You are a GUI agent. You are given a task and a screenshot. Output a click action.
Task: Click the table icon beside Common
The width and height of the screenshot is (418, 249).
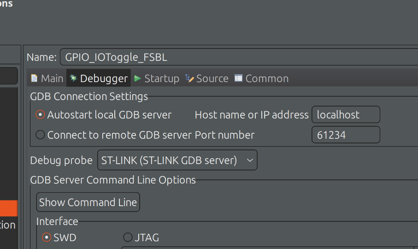click(238, 78)
